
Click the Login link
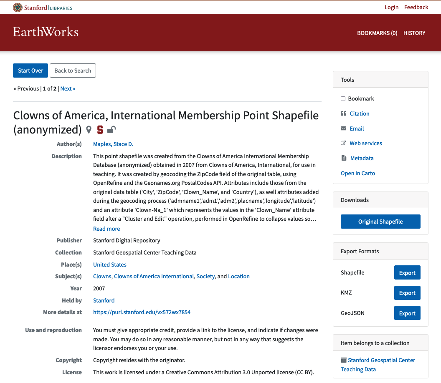coord(391,8)
